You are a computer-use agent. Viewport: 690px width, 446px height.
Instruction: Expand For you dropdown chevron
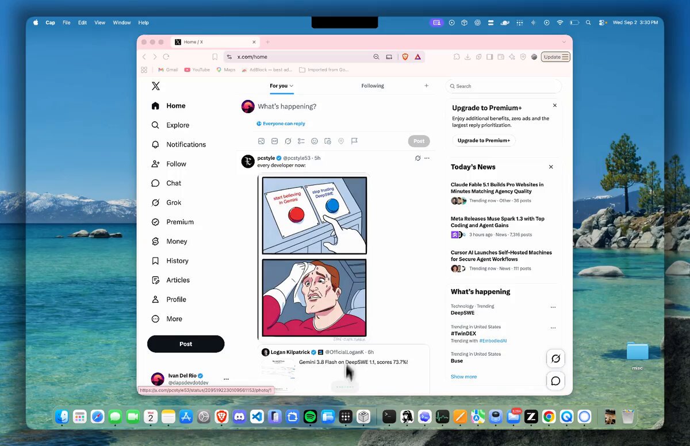click(x=292, y=86)
